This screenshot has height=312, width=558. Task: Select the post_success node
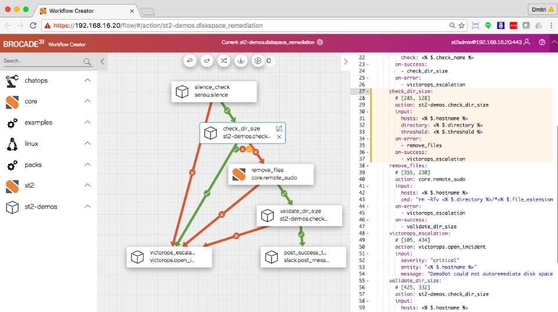point(303,257)
